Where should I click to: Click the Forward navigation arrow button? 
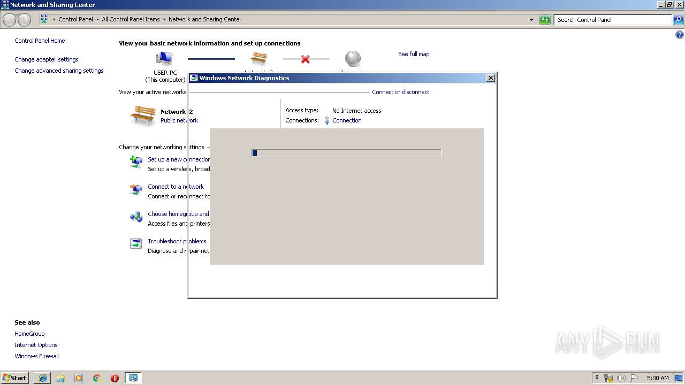(24, 20)
